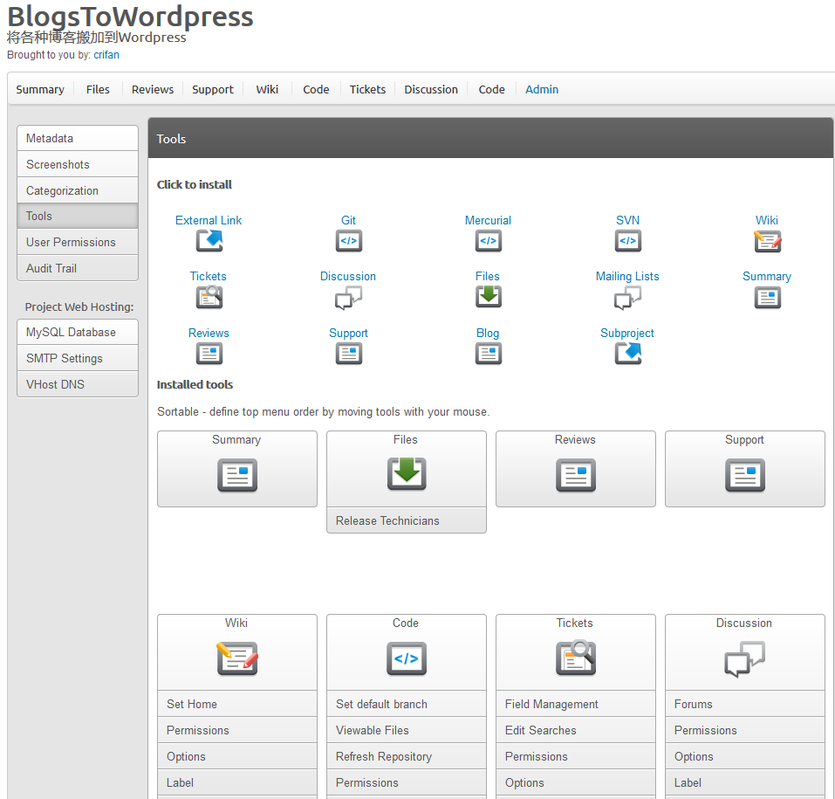
Task: Open the Summary tab in top menu
Action: pos(40,90)
